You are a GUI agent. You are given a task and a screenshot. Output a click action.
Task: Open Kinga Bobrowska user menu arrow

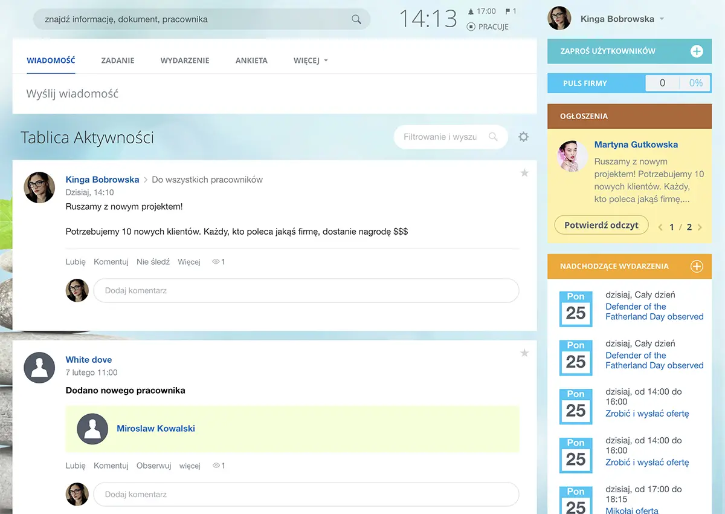click(662, 19)
